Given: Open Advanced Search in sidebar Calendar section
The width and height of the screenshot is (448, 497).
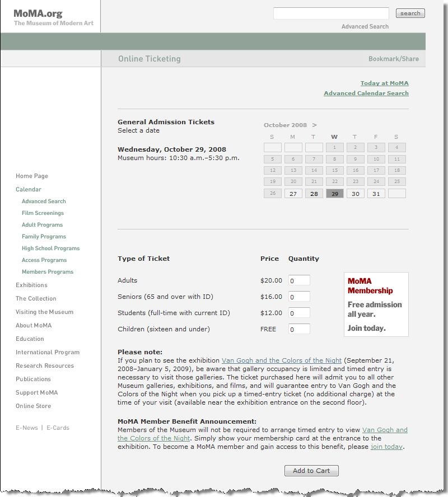Looking at the screenshot, I should (x=44, y=201).
